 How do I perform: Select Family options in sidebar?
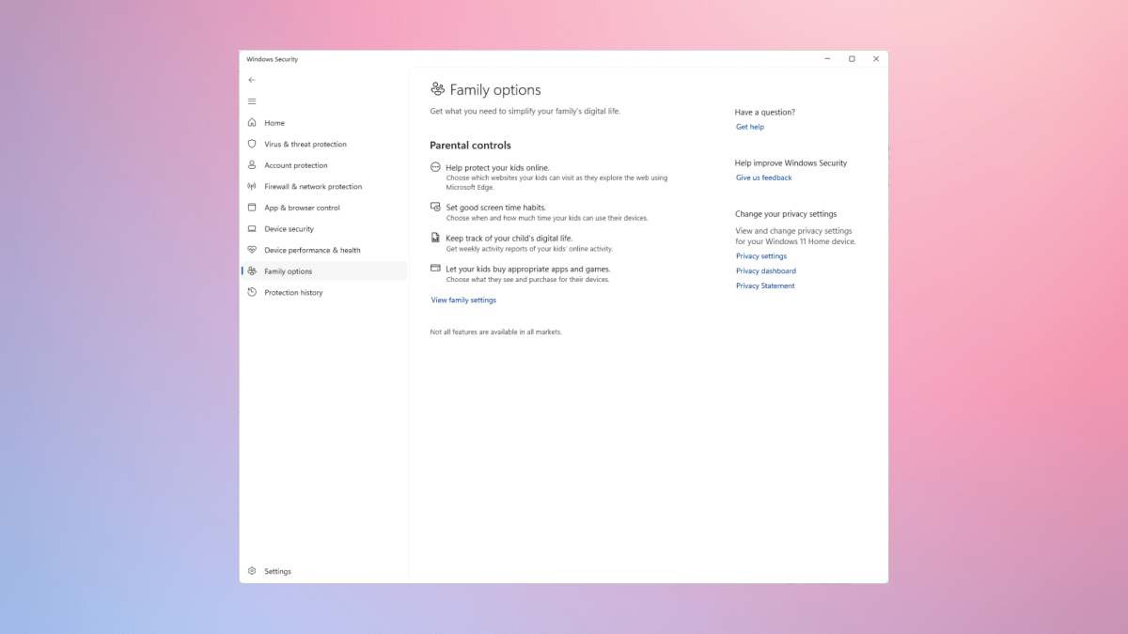point(323,271)
